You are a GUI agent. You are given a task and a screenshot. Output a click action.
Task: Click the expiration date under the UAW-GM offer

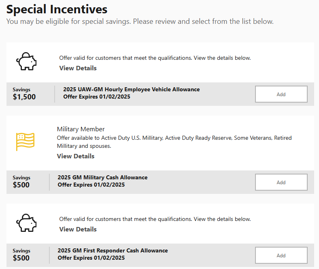(x=97, y=97)
